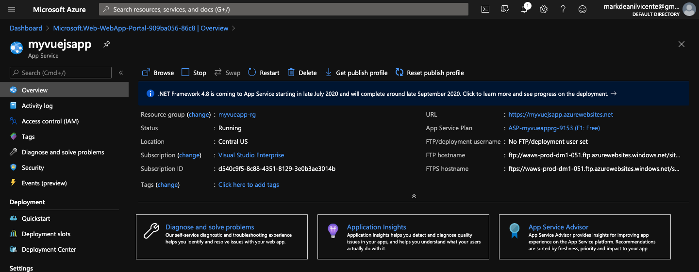699x272 pixels.
Task: Select Overview in the side menu
Action: tap(64, 90)
